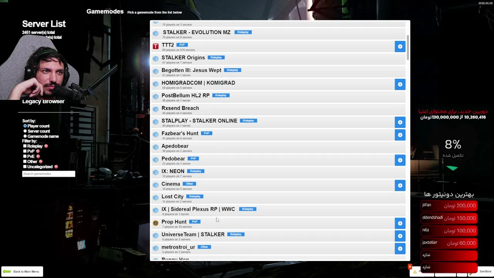The image size is (494, 278).
Task: Open the STALKER Origins servers
Action: [278, 59]
